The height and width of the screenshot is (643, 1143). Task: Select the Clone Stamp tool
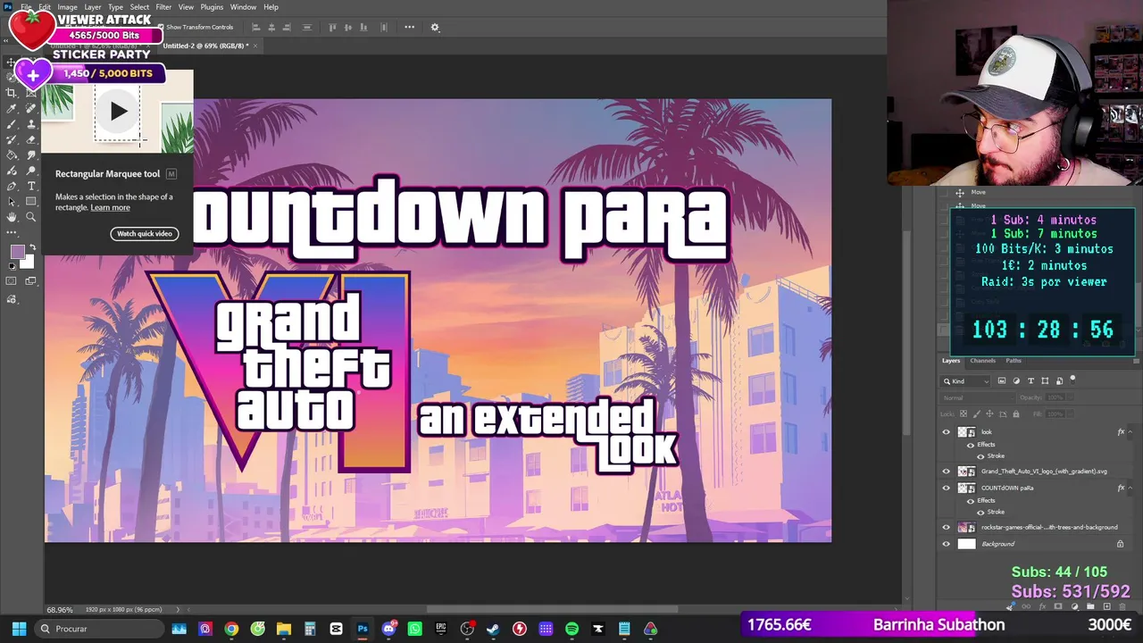(31, 123)
